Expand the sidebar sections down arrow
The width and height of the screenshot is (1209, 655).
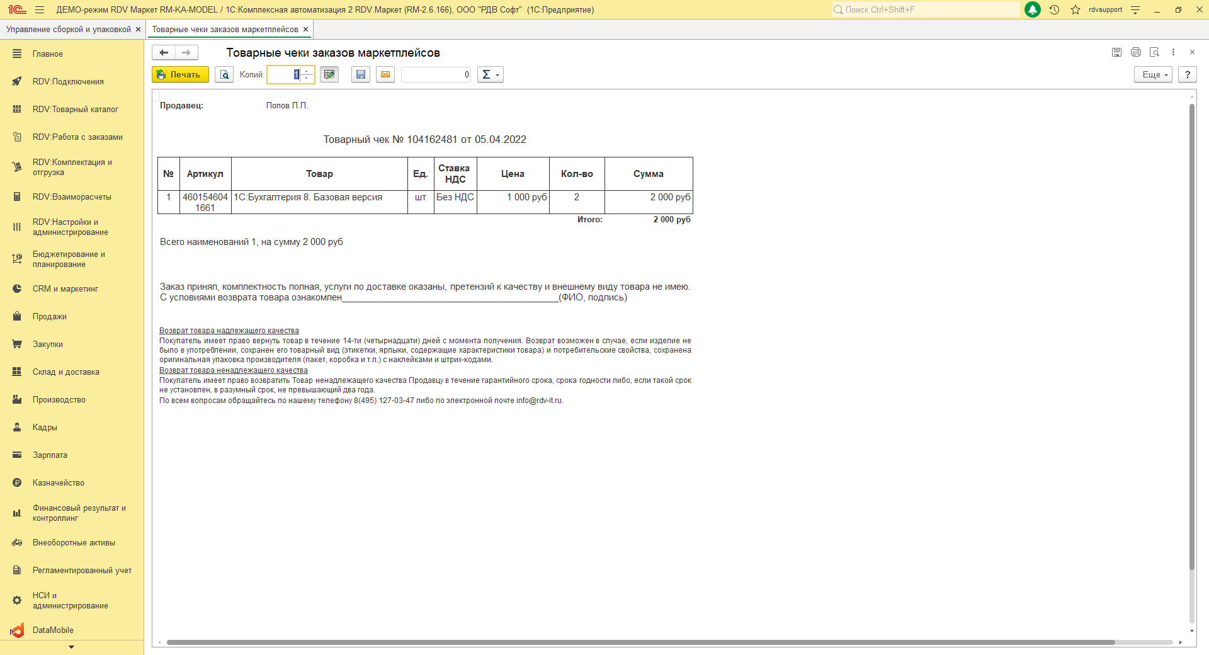tap(71, 647)
